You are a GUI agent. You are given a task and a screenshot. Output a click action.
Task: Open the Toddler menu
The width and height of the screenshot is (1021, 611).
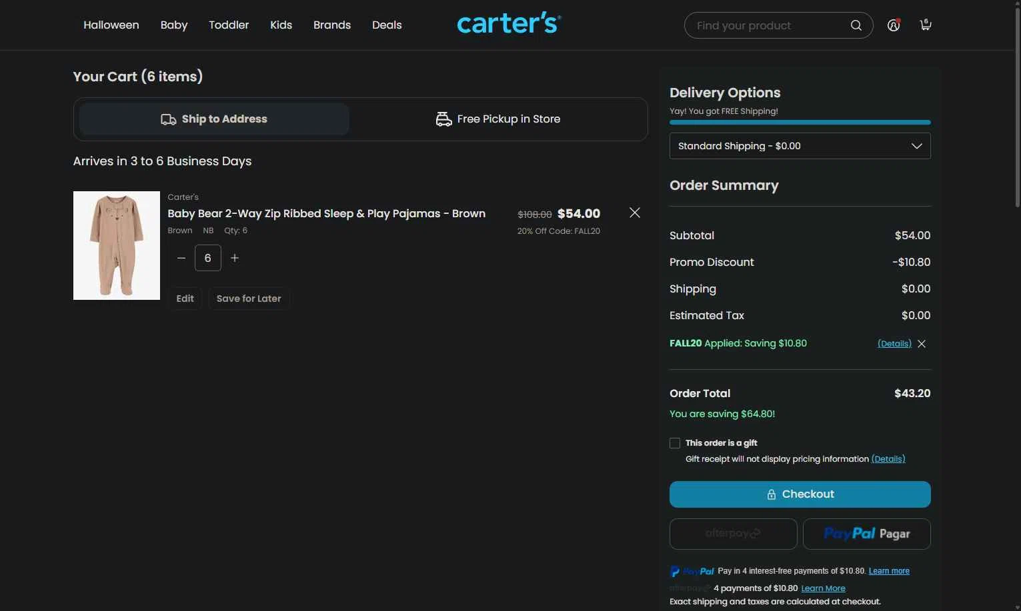(x=229, y=25)
